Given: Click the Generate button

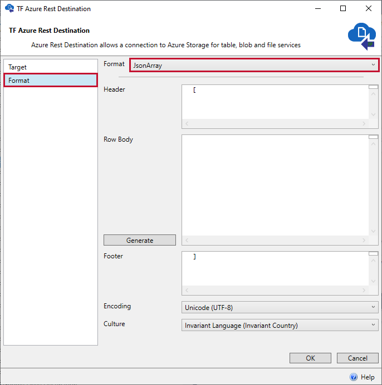Looking at the screenshot, I should (140, 240).
